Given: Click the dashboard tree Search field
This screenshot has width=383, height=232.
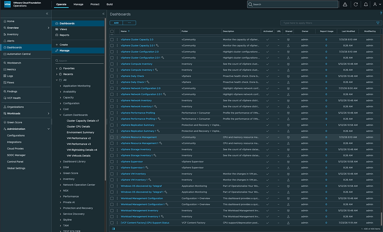Looking at the screenshot, I should 79,61.
